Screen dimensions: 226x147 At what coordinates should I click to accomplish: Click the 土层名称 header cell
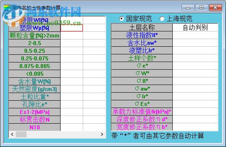click(x=142, y=27)
